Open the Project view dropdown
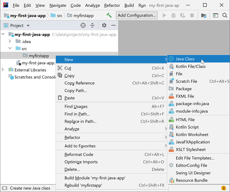 pyautogui.click(x=28, y=26)
